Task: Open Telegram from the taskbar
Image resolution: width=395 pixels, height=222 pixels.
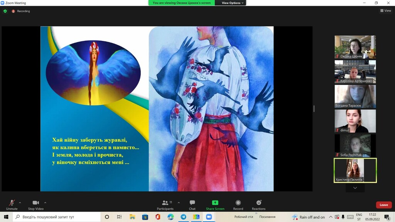Action: (183, 217)
